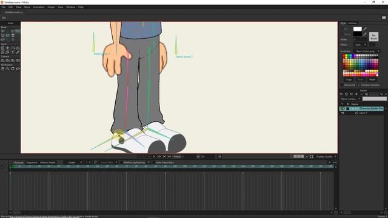Click the No Brush button
The width and height of the screenshot is (388, 218).
[x=373, y=37]
